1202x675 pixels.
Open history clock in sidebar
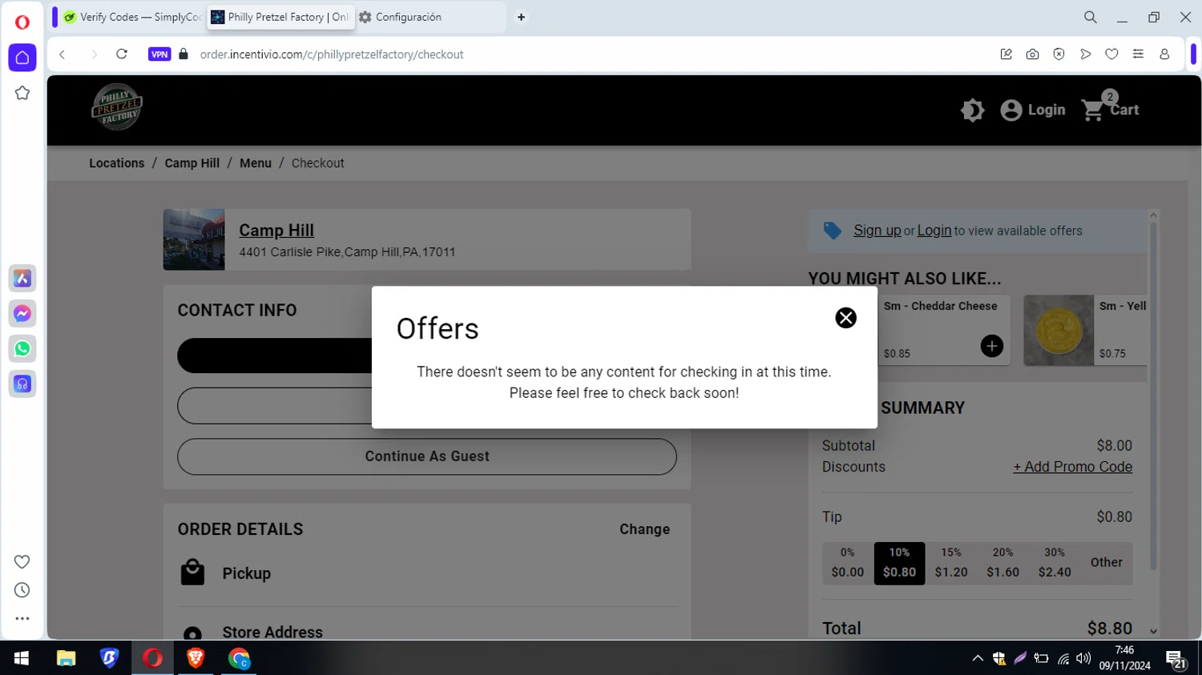(x=22, y=590)
